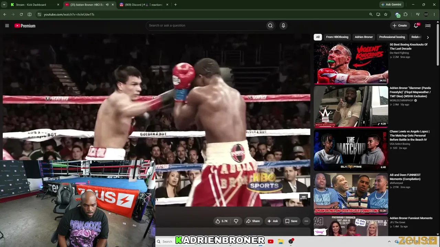Viewport: 440px width, 247px height.
Task: View site information icon in address bar
Action: (x=39, y=14)
